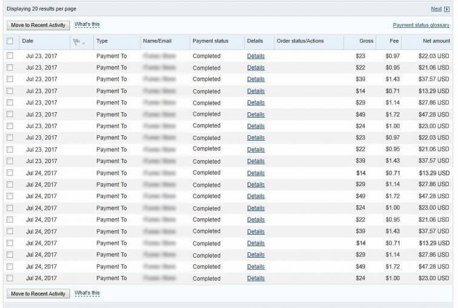Click the blurred name in Jul 23 $14 row
This screenshot has width=458, height=308.
point(159,91)
